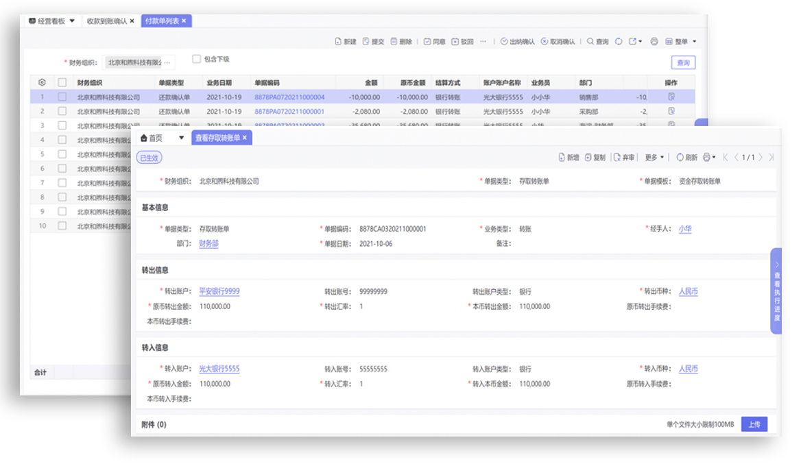Click the 出纳确认 cashier confirm icon

point(503,41)
